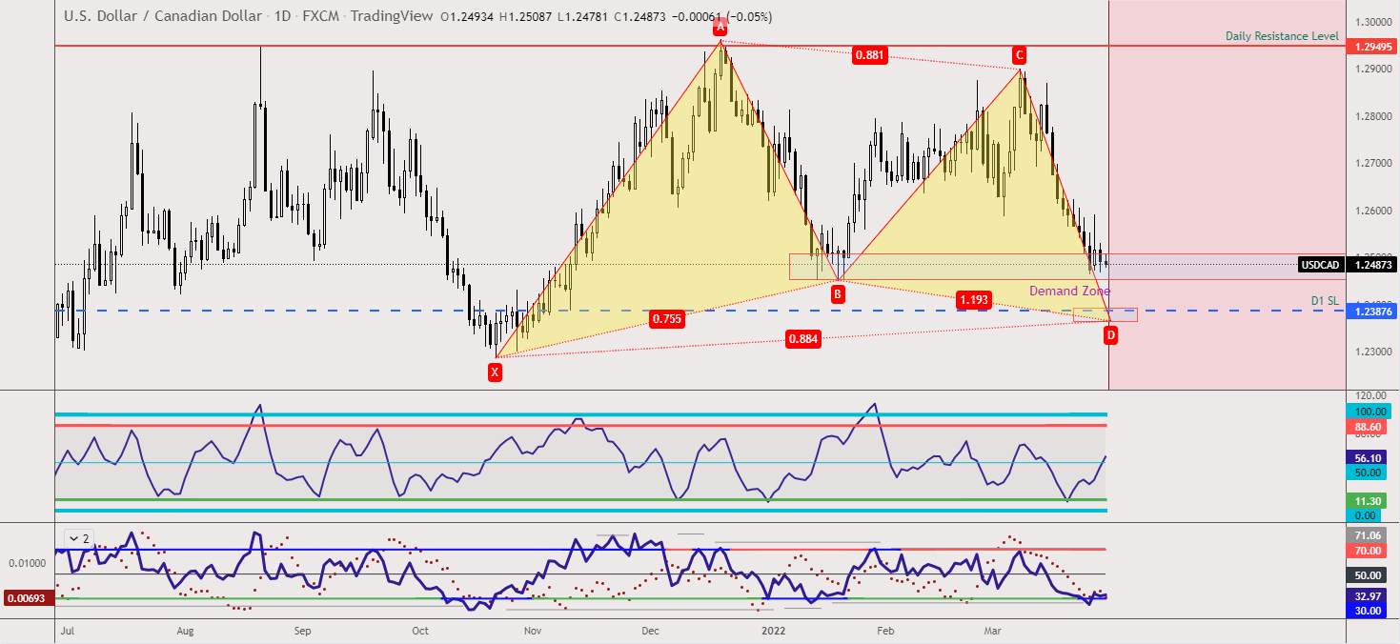Select the point X pattern label
1400x644 pixels.
coord(495,372)
